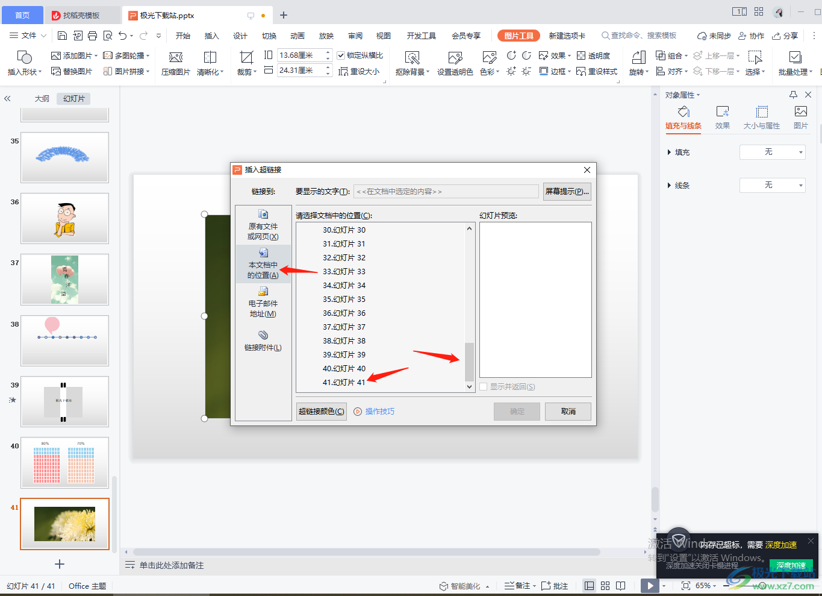Click Batch Processing icon
Screen dimensions: 822x596
pos(795,57)
